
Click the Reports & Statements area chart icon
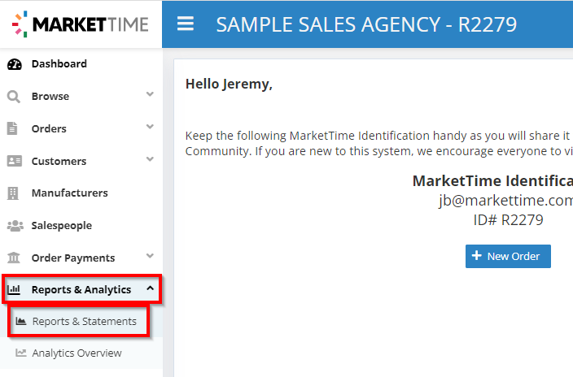pos(21,321)
